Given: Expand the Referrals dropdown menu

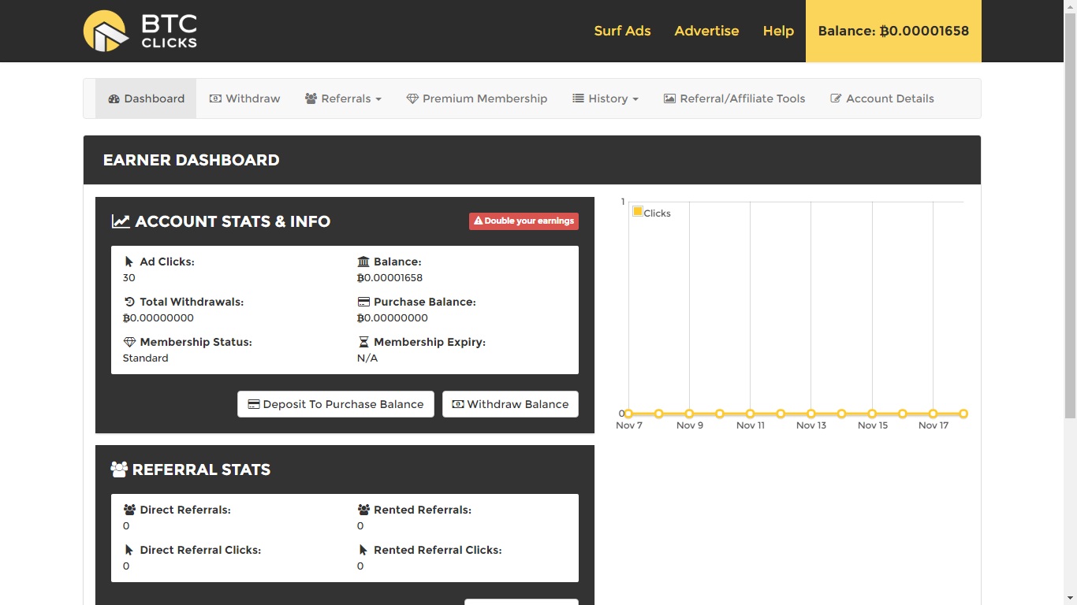Looking at the screenshot, I should click(343, 98).
